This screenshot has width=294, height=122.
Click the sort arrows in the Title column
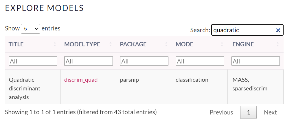pyautogui.click(x=55, y=44)
